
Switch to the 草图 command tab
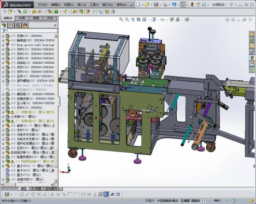(x=36, y=18)
